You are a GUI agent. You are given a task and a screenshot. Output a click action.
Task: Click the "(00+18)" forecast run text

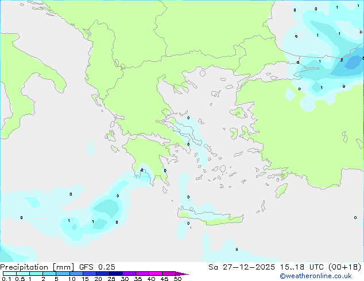[x=344, y=267]
